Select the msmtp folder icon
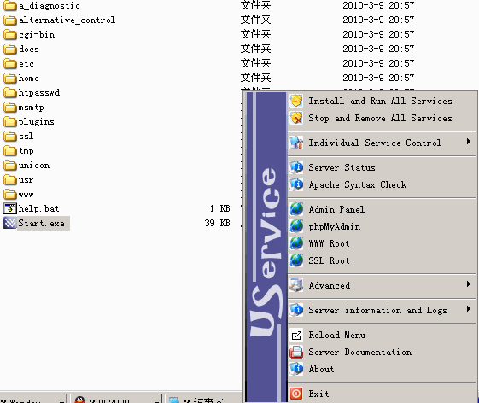The height and width of the screenshot is (403, 479). (9, 107)
